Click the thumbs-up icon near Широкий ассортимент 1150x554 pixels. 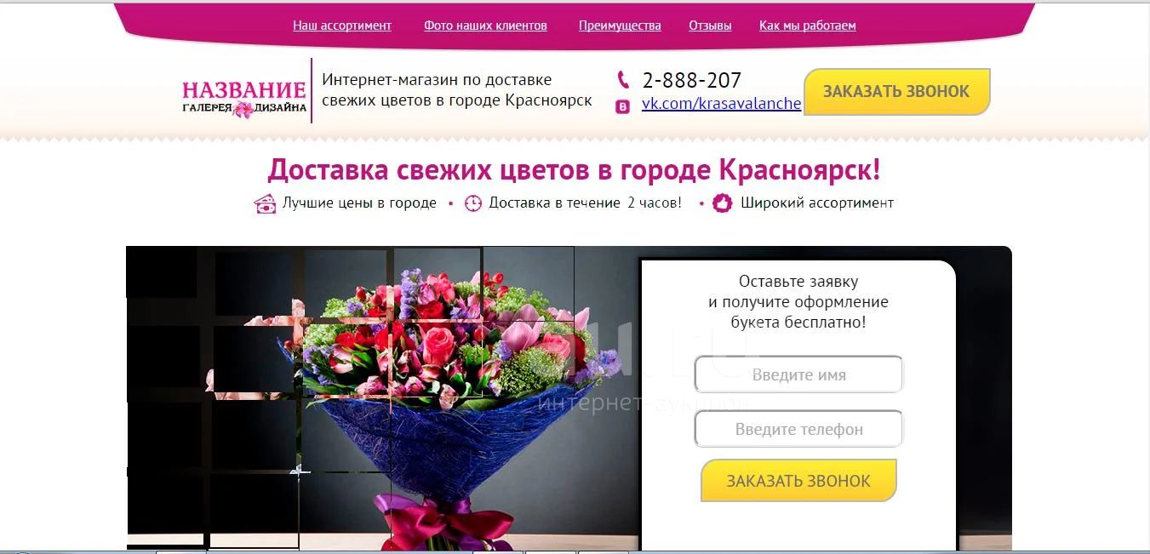pyautogui.click(x=723, y=203)
